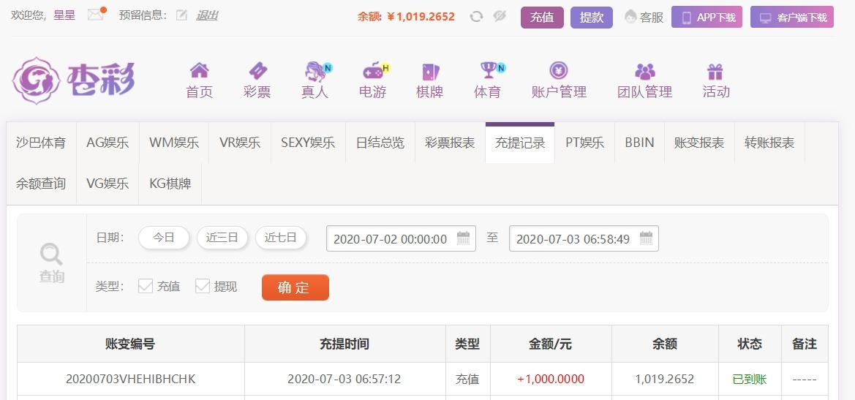Switch to AG娱乐 tab
The image size is (855, 400).
pyautogui.click(x=108, y=143)
